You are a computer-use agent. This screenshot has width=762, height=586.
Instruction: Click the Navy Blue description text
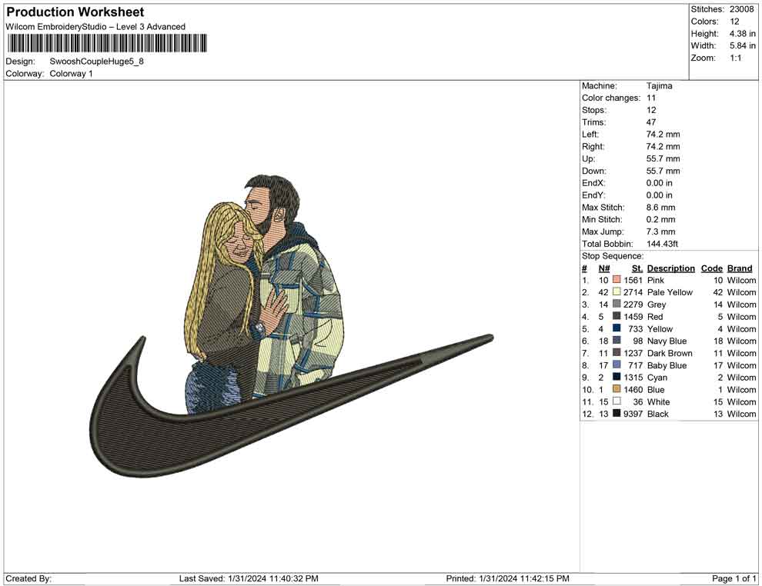[667, 341]
